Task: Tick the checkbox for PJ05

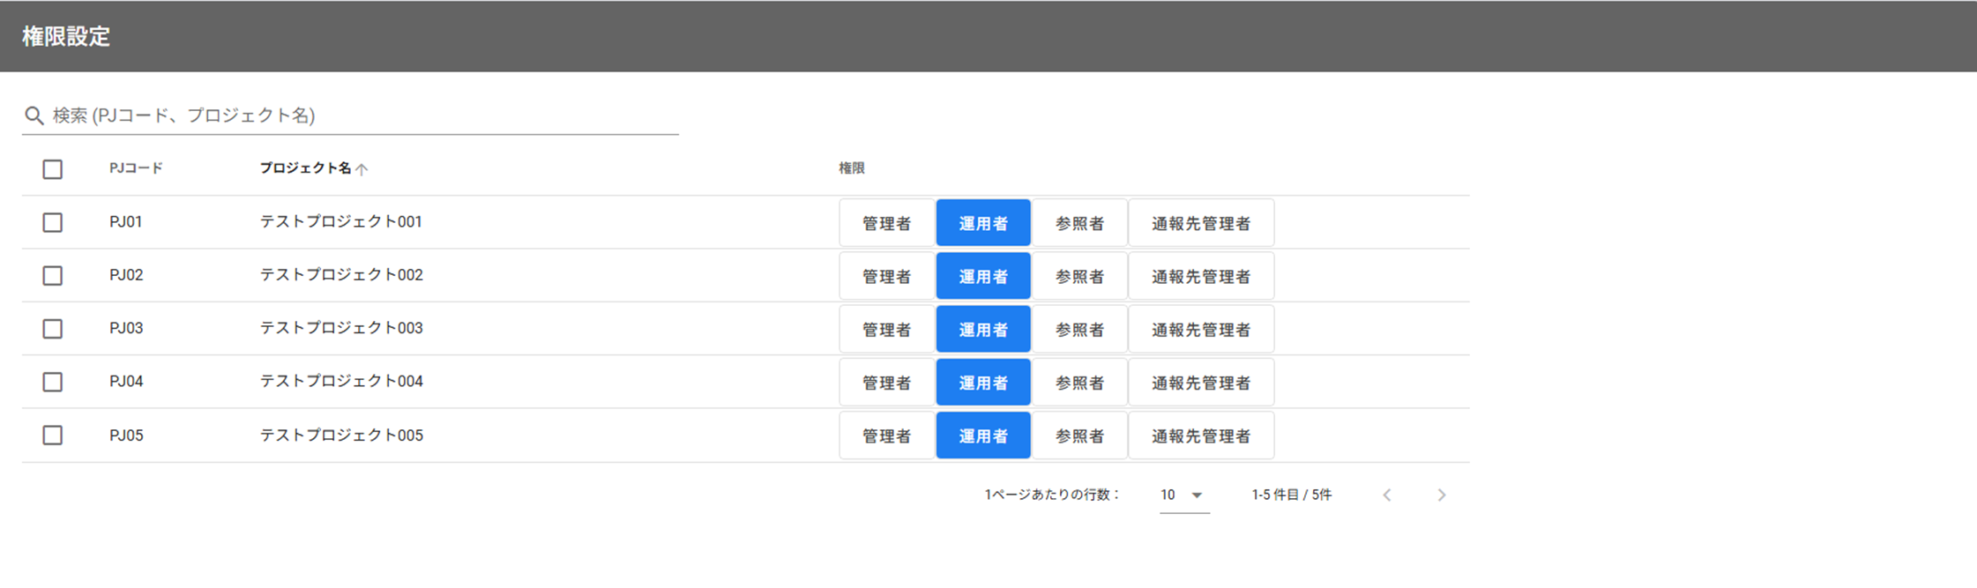Action: (53, 435)
